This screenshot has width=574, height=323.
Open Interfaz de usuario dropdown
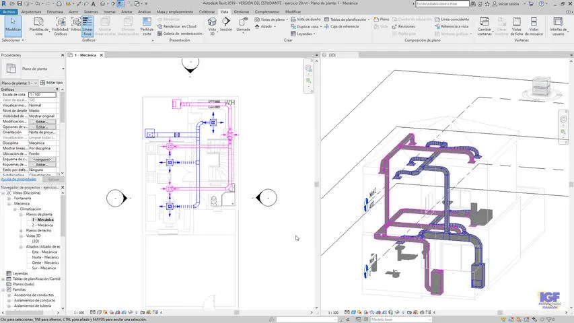tap(558, 26)
